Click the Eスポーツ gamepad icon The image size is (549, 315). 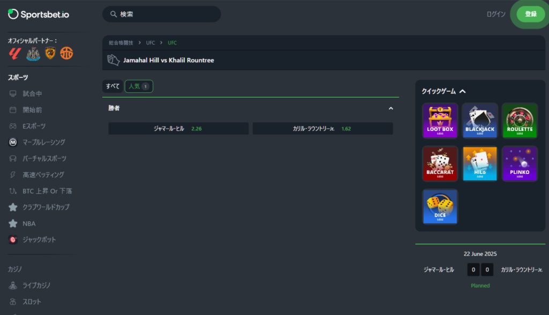pyautogui.click(x=13, y=126)
